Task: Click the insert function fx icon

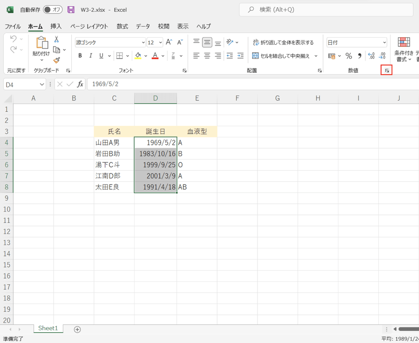Action: (80, 84)
